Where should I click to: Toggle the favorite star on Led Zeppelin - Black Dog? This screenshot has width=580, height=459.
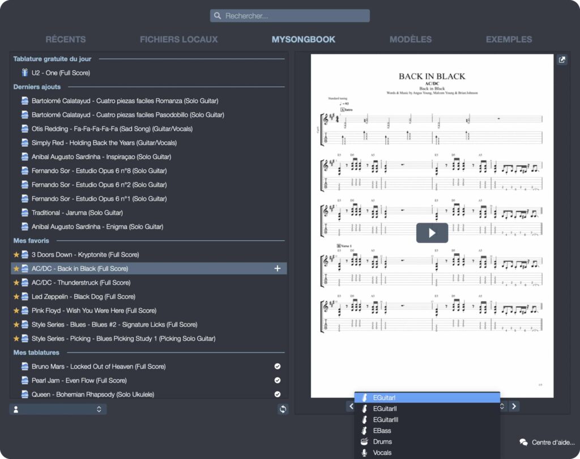coord(16,296)
